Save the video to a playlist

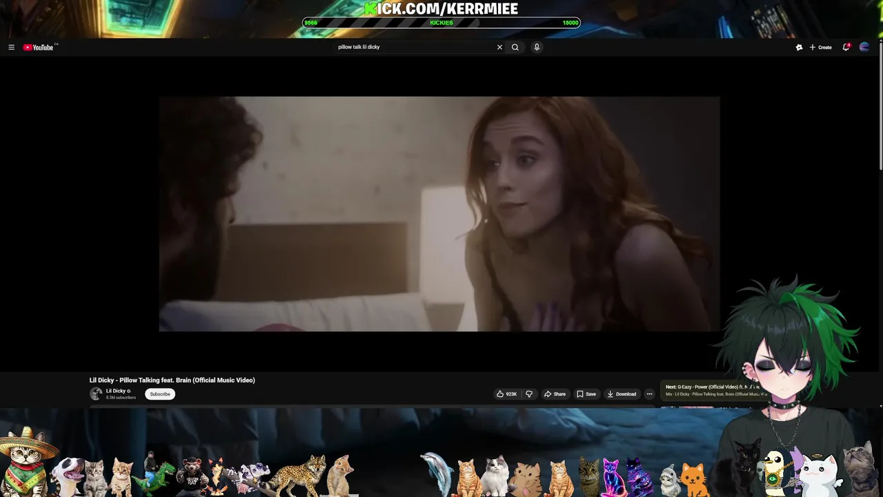click(x=586, y=394)
